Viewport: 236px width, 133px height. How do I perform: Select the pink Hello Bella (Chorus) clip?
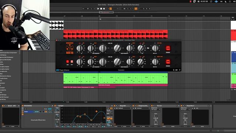133,85
